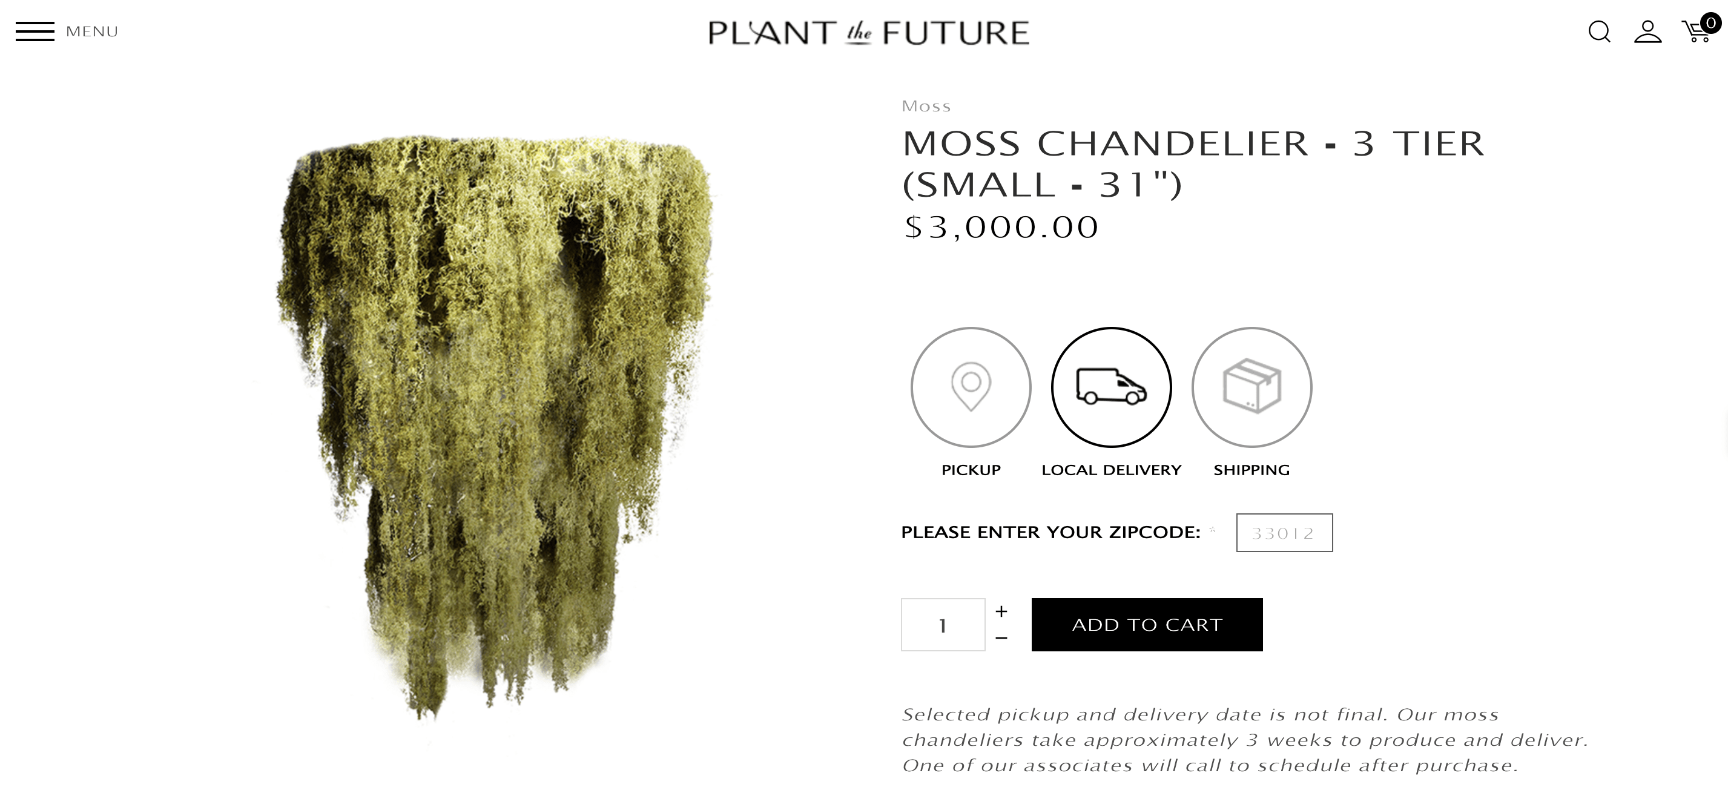Open the Moss category link
The image size is (1728, 793).
(x=926, y=106)
